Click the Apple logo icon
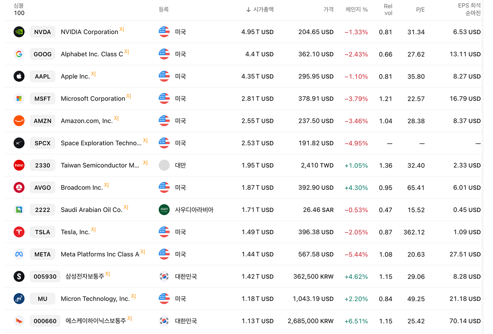 coord(19,76)
